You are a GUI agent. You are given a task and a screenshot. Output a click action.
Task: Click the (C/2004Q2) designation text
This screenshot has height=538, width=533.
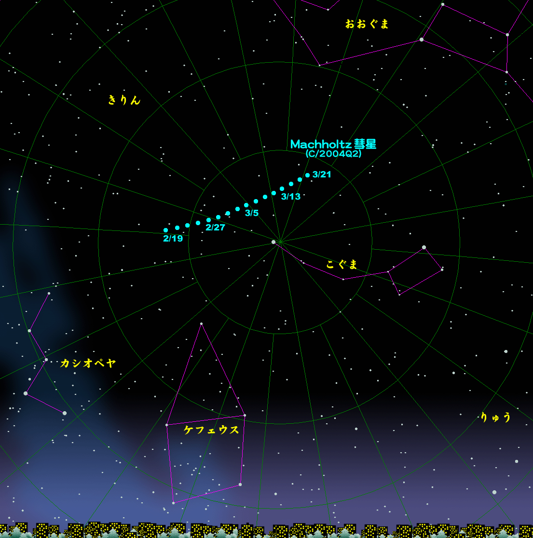tap(334, 154)
